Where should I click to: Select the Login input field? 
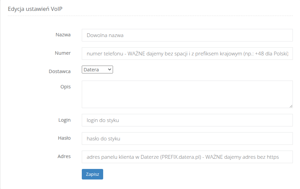(x=187, y=120)
